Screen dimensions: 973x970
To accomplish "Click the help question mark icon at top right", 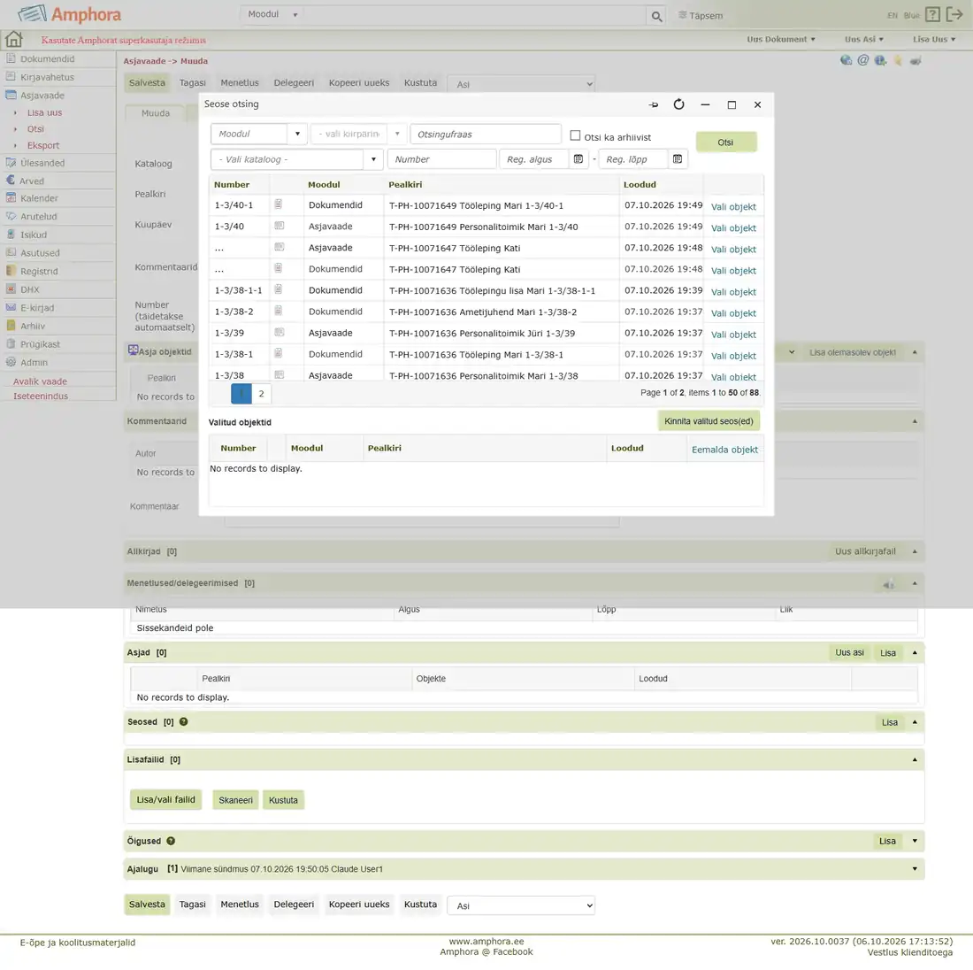I will pyautogui.click(x=932, y=14).
